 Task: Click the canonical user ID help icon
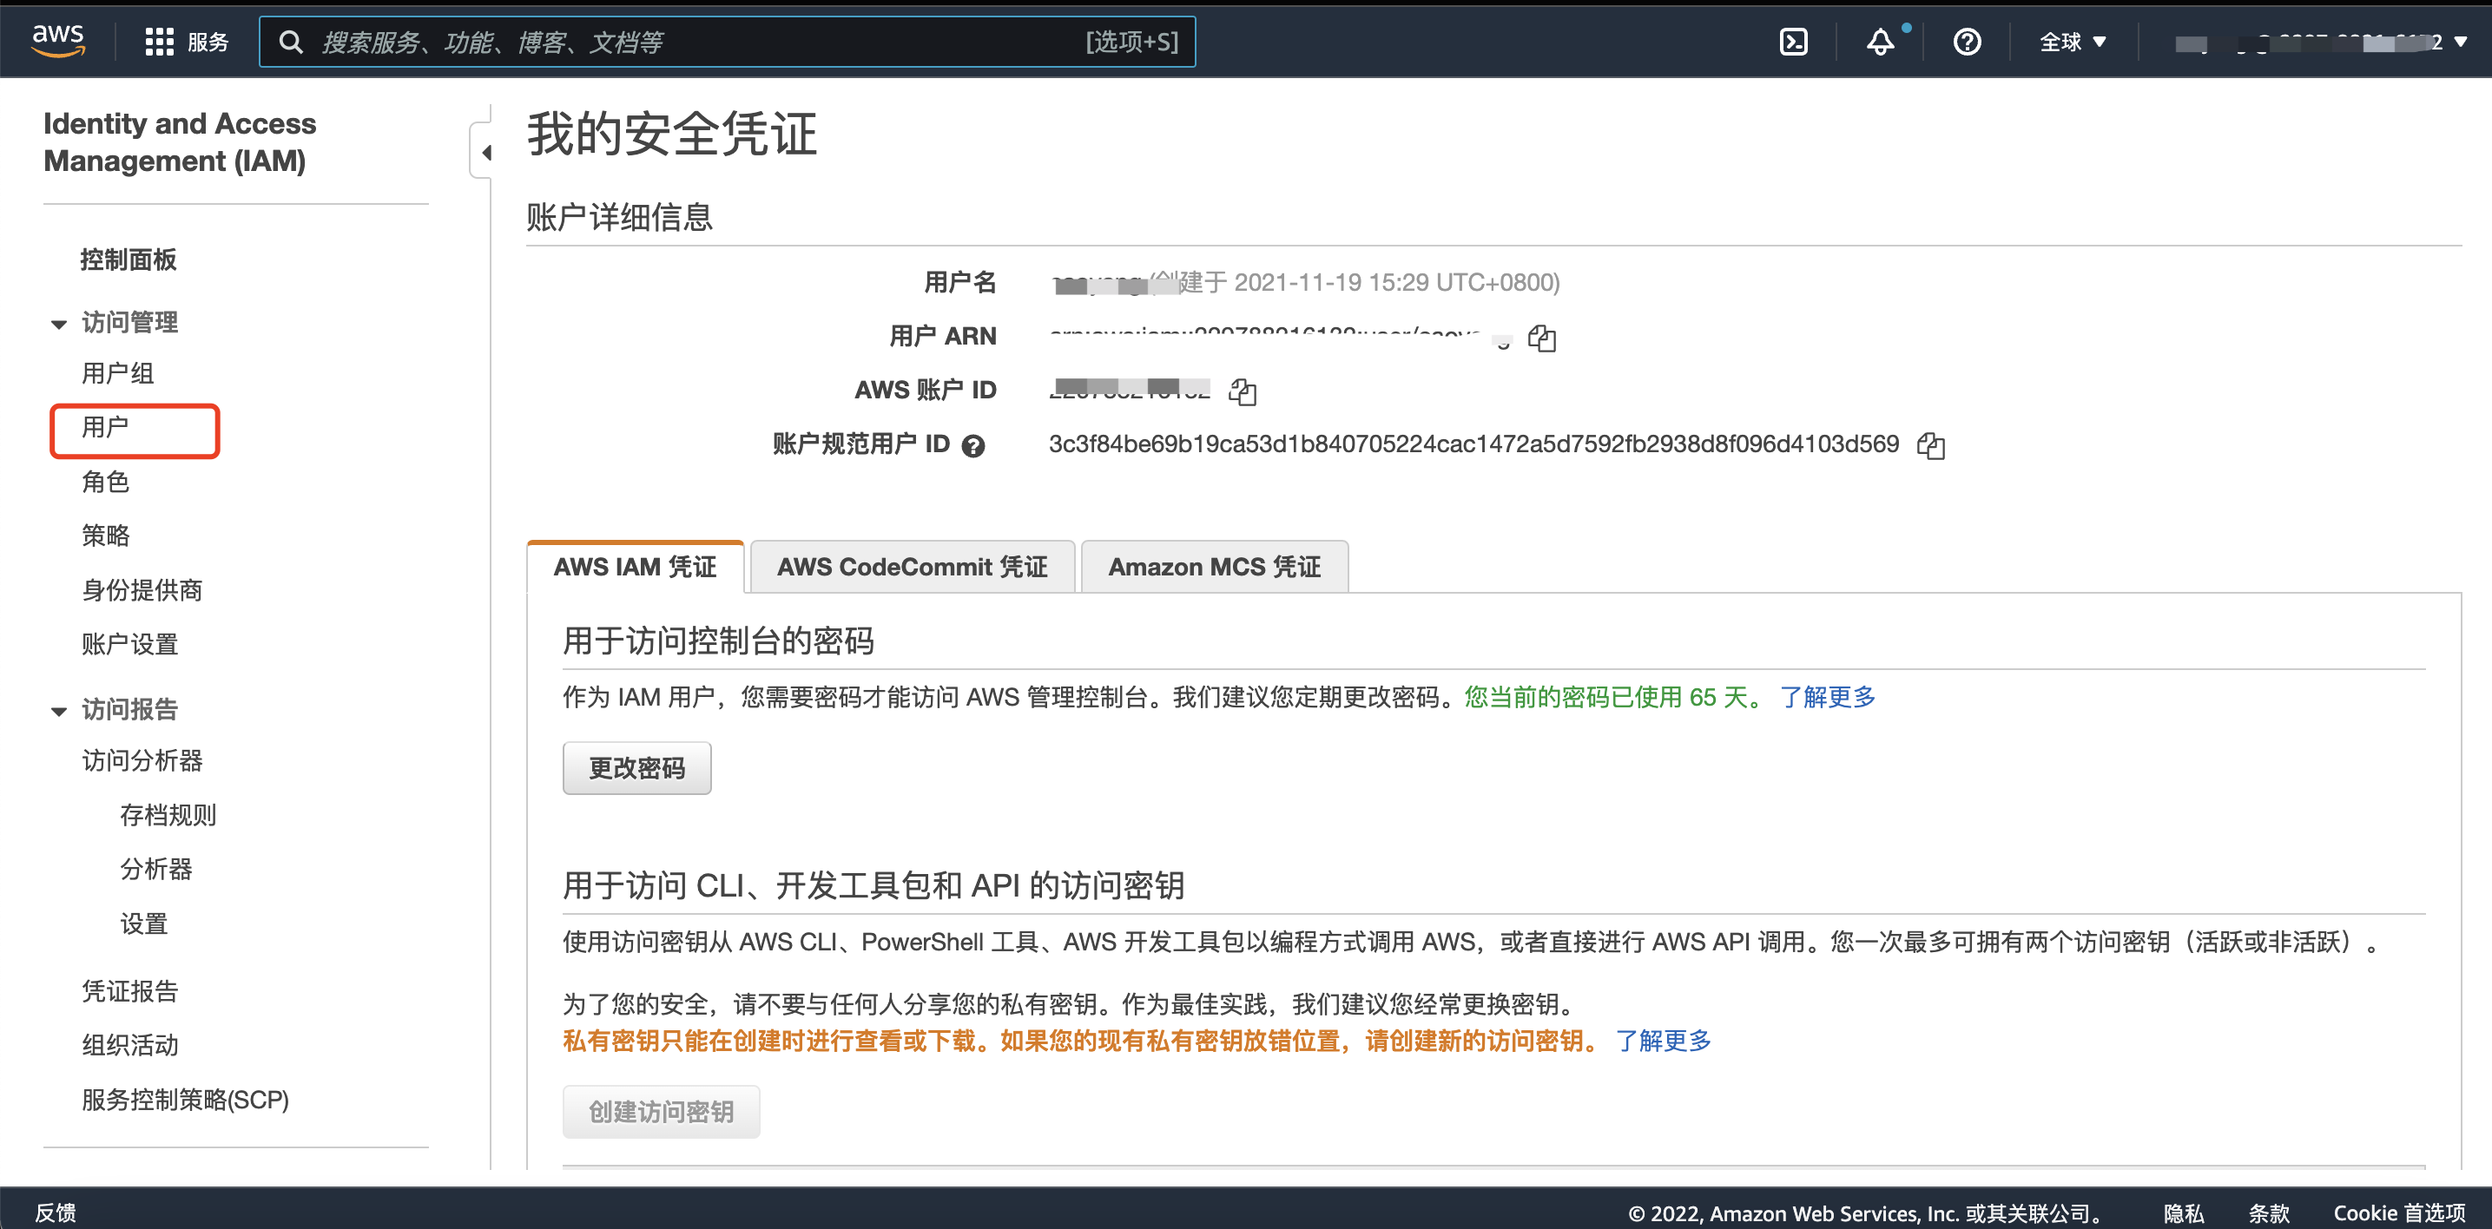(x=973, y=444)
